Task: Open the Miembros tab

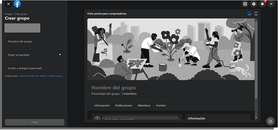Action: click(x=144, y=105)
